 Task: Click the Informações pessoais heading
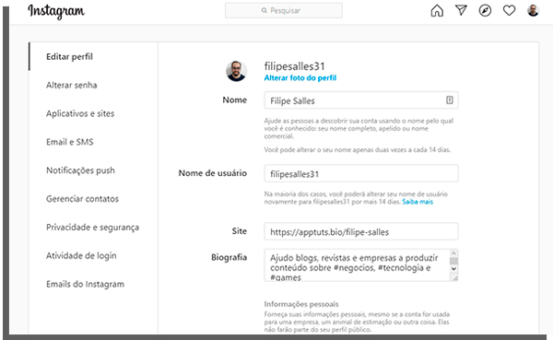(301, 304)
